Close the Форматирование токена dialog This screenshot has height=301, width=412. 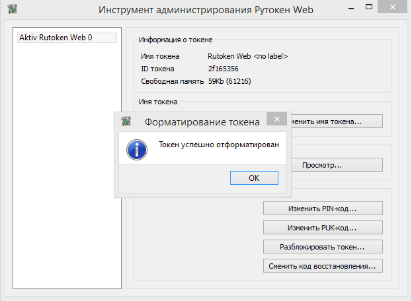276,119
